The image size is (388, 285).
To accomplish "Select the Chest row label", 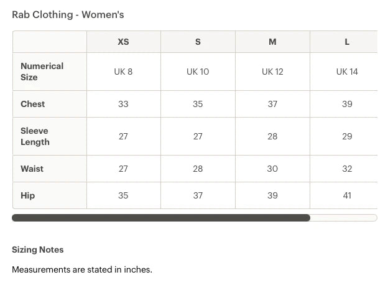I will pos(33,104).
